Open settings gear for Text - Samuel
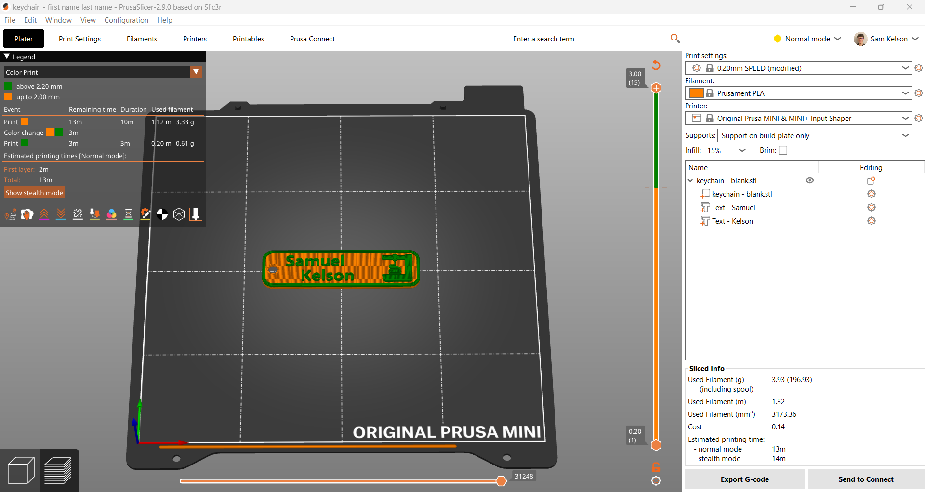This screenshot has height=492, width=925. (872, 207)
